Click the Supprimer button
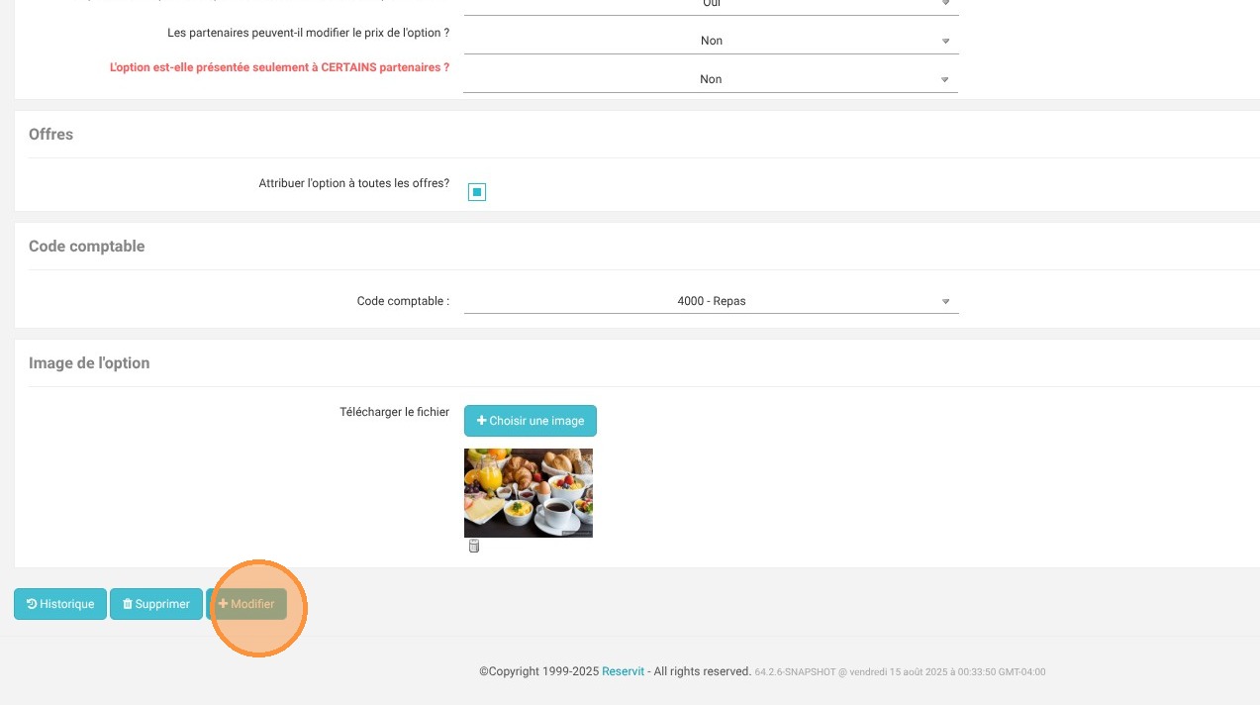 coord(156,604)
